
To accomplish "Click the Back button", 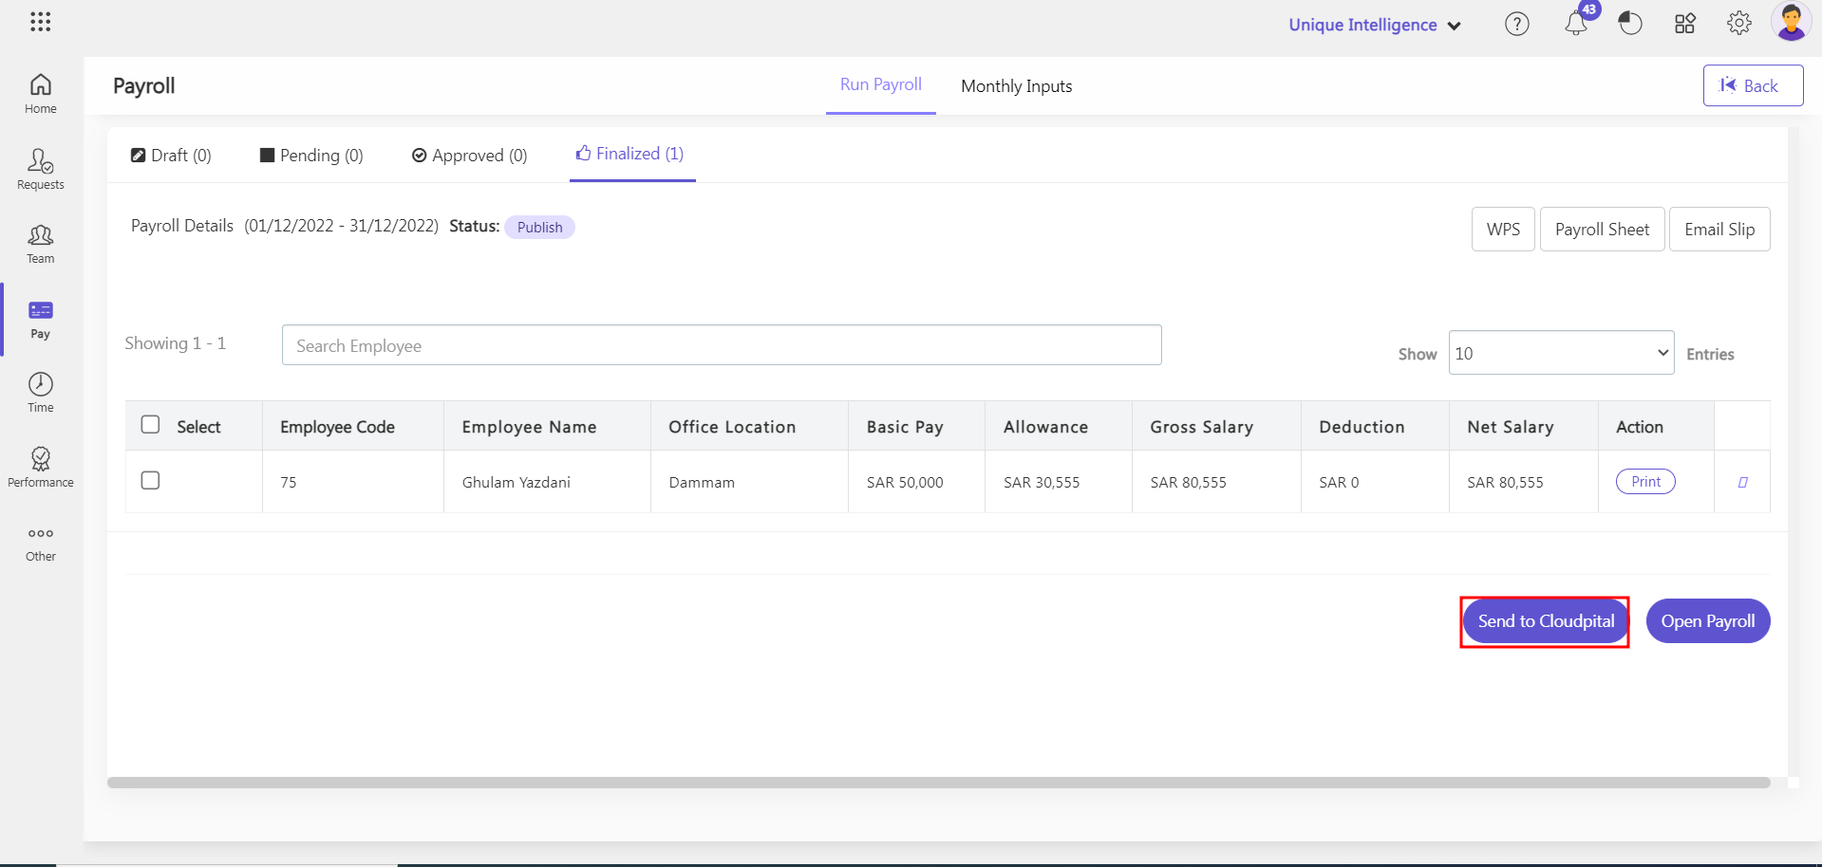I will pyautogui.click(x=1753, y=85).
